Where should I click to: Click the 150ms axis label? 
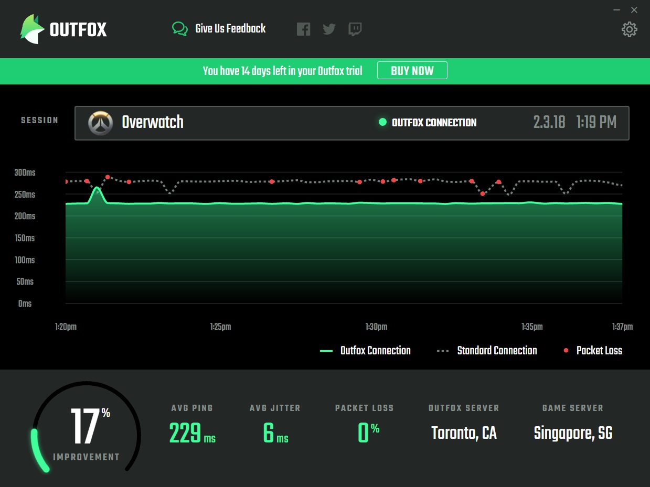click(25, 238)
